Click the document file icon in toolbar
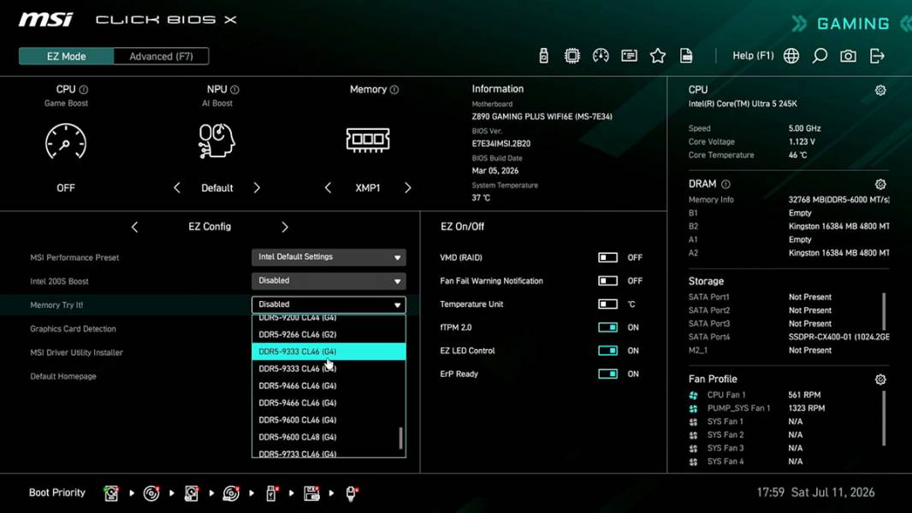This screenshot has height=513, width=912. click(686, 56)
